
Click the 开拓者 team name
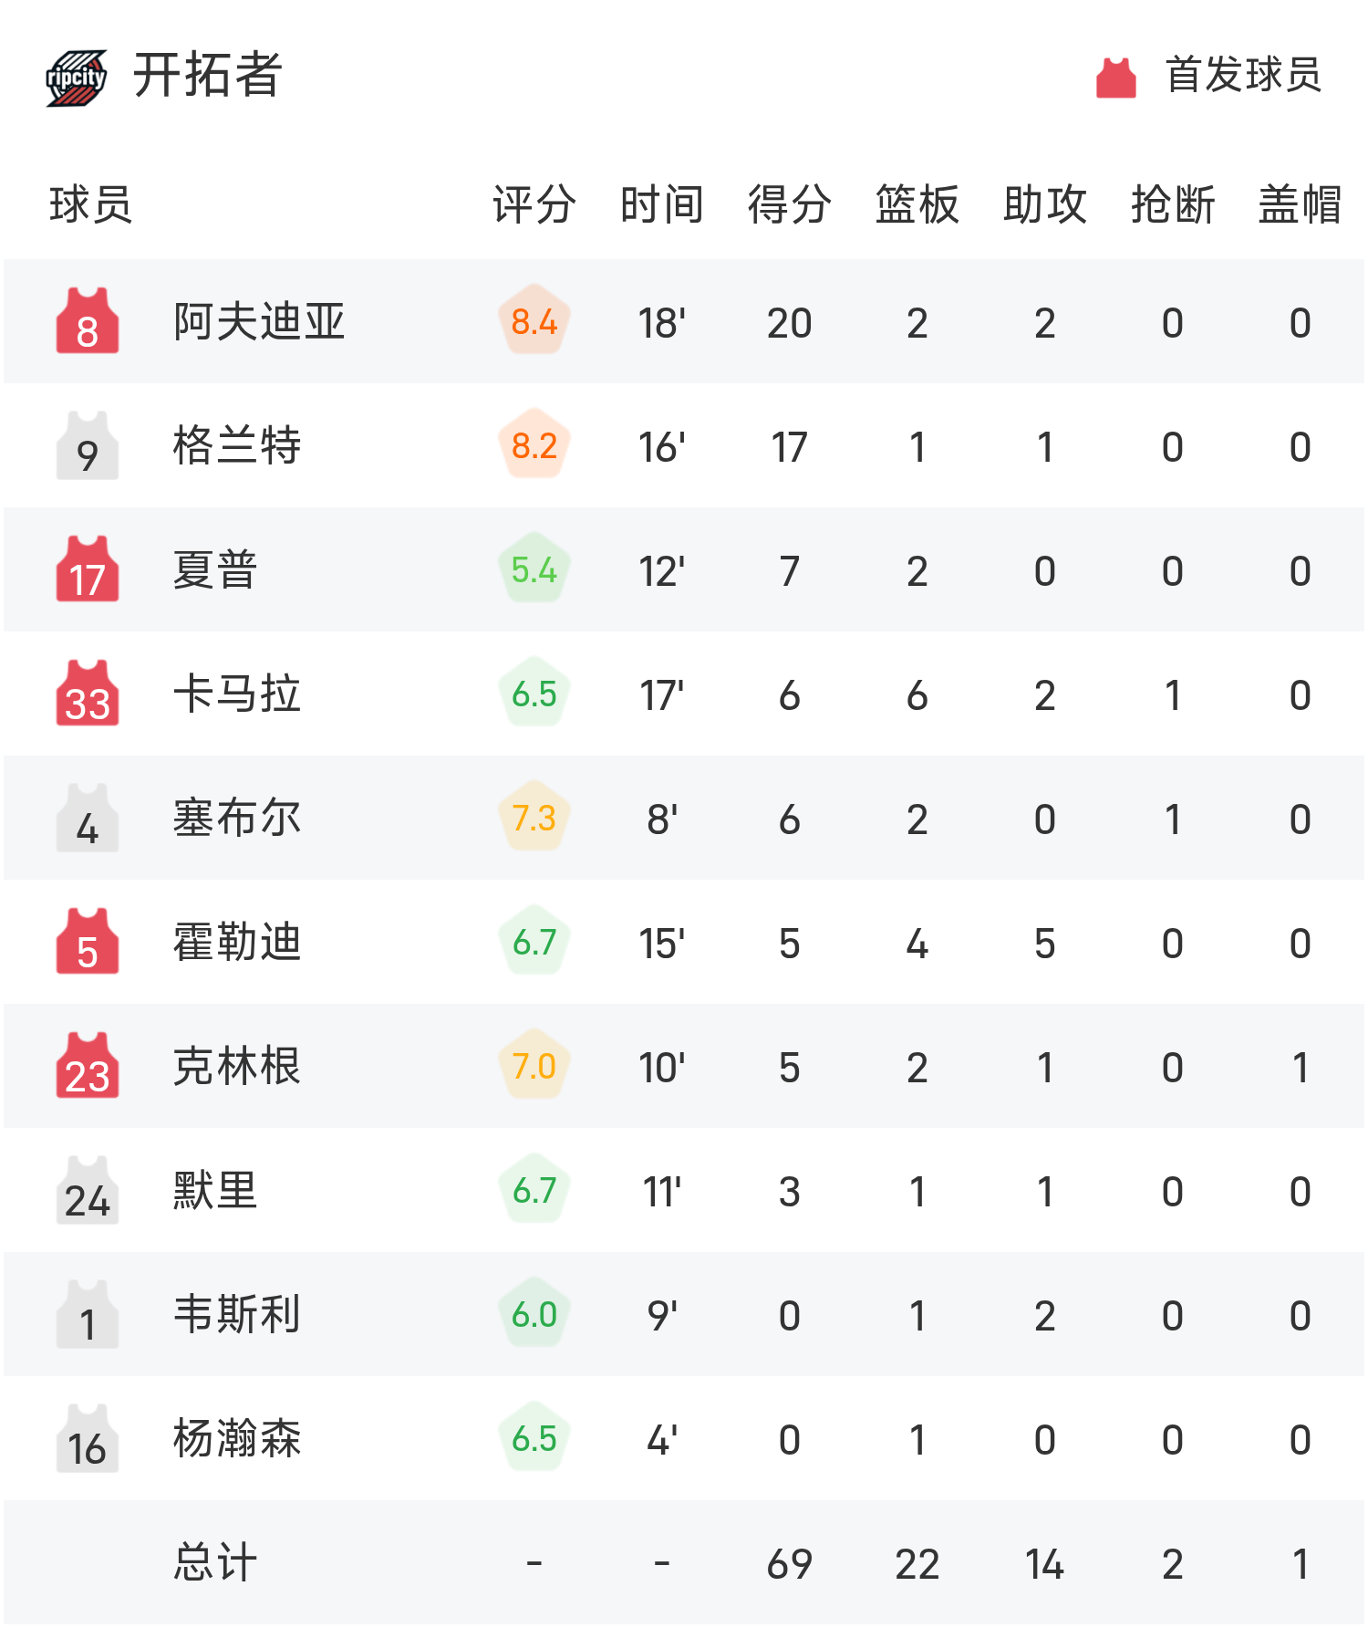(x=208, y=76)
